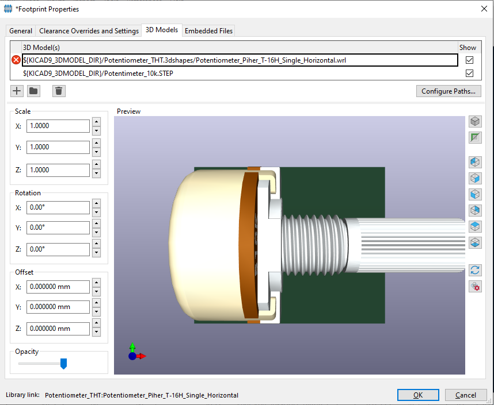Decrease Scale Z with down arrow
The width and height of the screenshot is (494, 405).
pyautogui.click(x=96, y=173)
